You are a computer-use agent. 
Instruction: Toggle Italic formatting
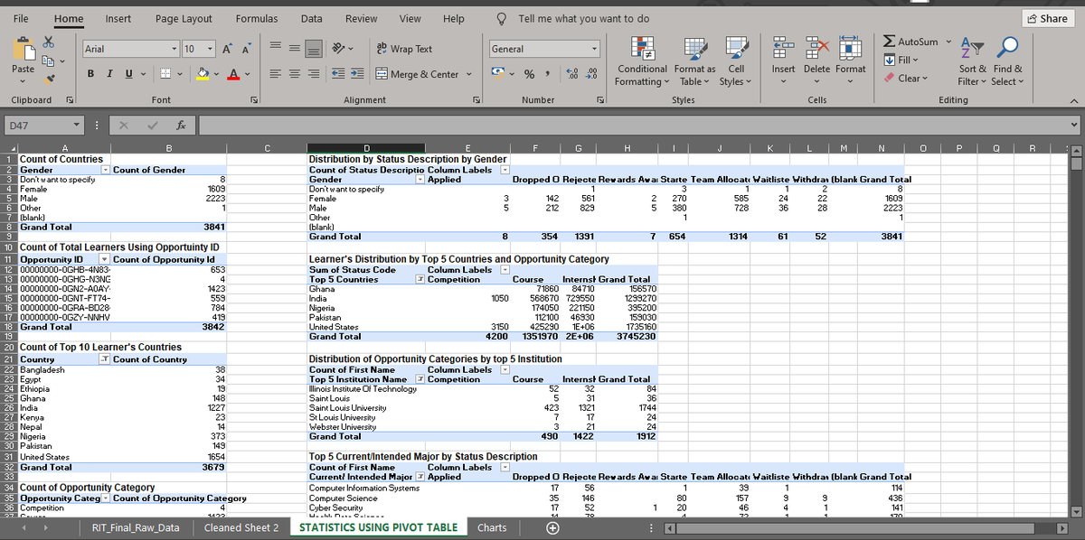pyautogui.click(x=108, y=74)
